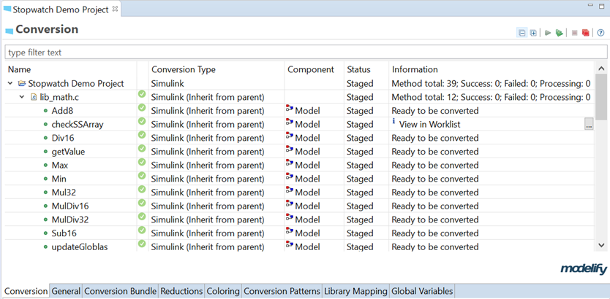Screen dimensions: 610x299
Task: Click the 'Method total: 39' information cell
Action: pyautogui.click(x=491, y=83)
